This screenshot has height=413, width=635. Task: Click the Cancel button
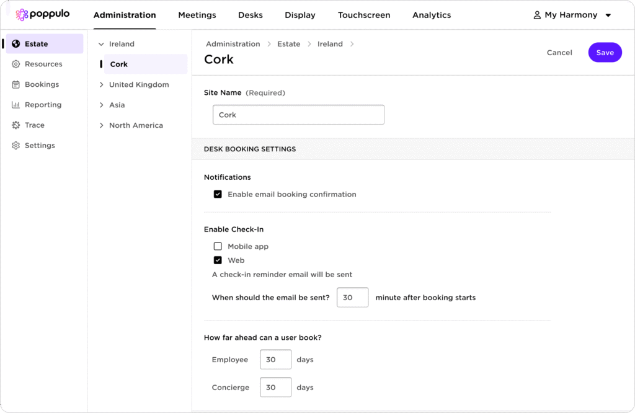pos(559,53)
